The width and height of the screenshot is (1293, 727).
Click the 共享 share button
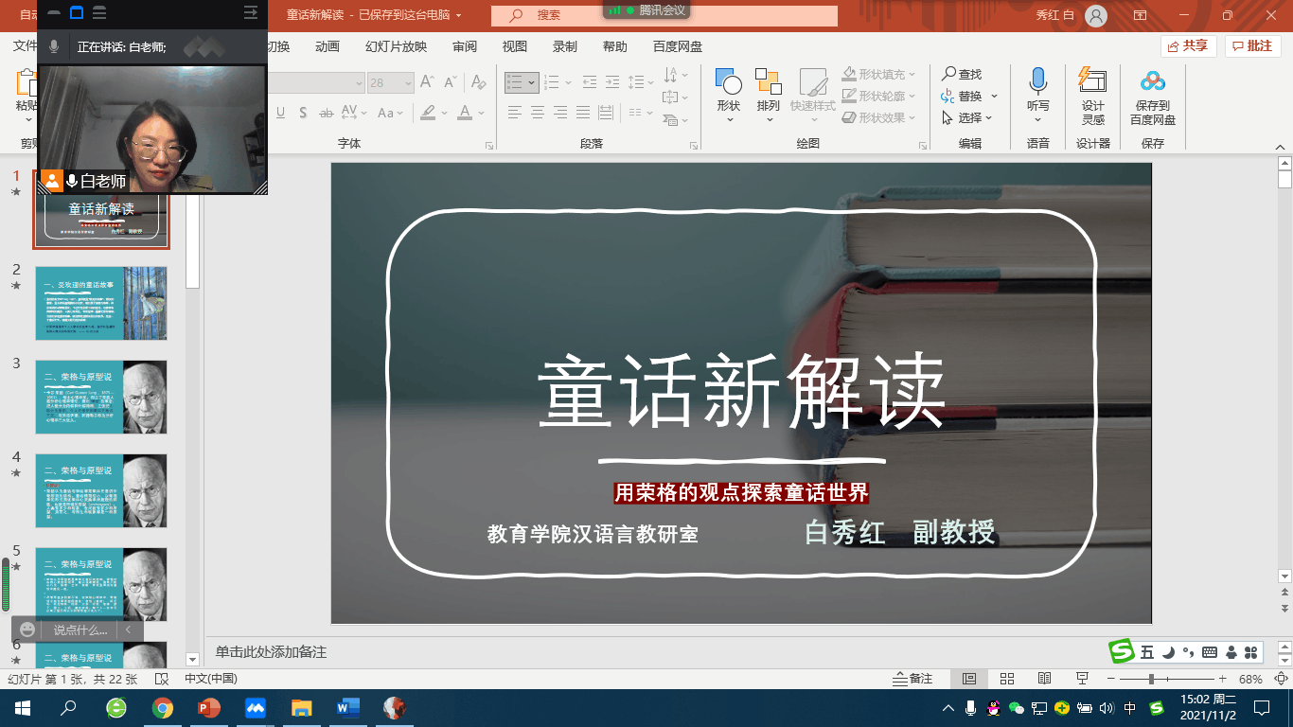click(1187, 46)
